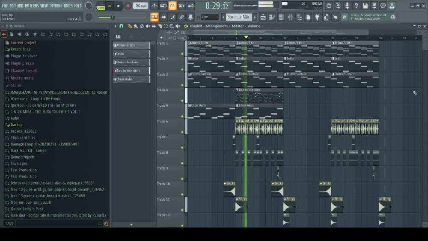
Task: Open the plugin picker plug icon
Action: tap(317, 17)
